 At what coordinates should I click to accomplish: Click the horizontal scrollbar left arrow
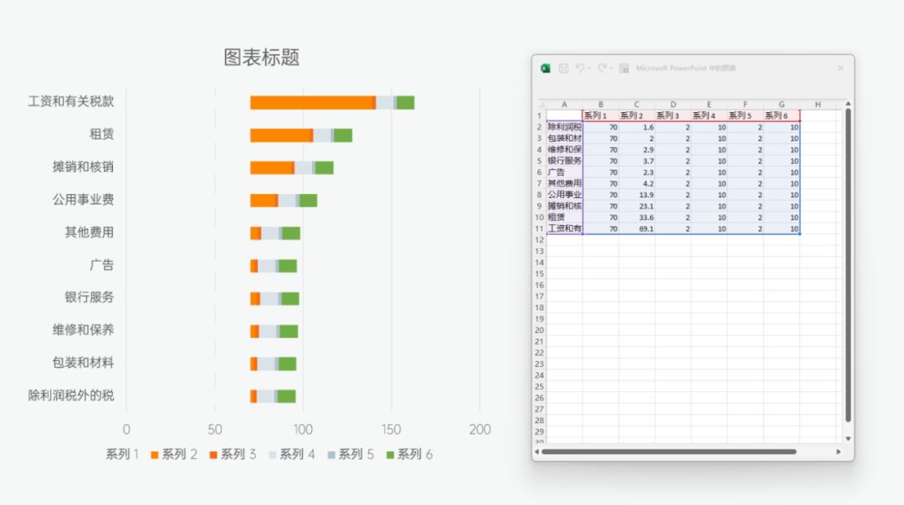pyautogui.click(x=537, y=451)
